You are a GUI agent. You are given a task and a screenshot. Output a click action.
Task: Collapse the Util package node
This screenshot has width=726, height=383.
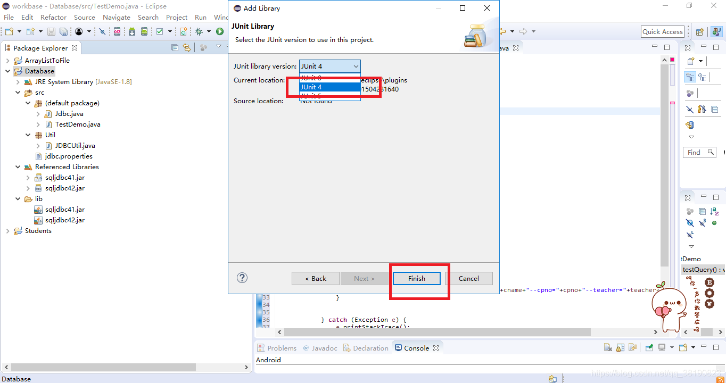click(x=28, y=135)
